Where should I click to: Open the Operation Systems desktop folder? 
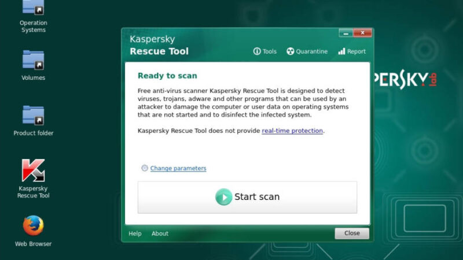tap(33, 8)
